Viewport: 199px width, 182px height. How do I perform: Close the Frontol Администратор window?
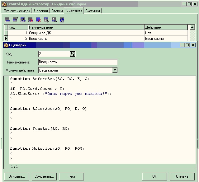[x=195, y=4]
